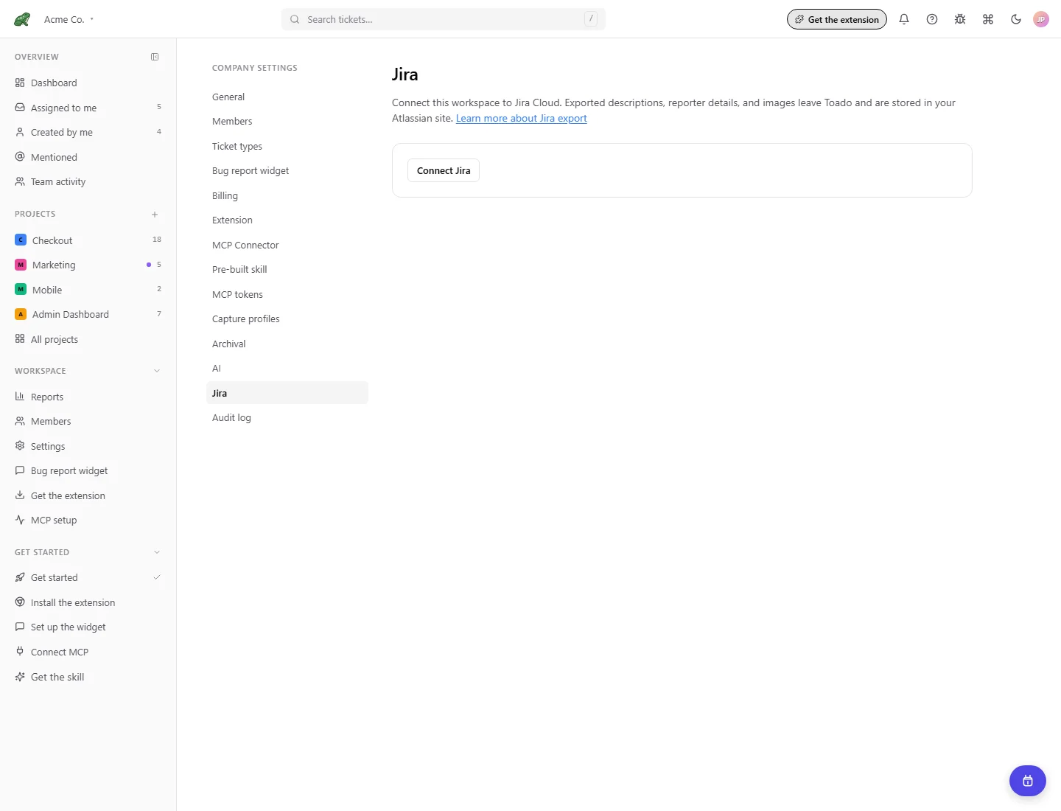
Task: Collapse sidebar using panel icon
Action: tap(155, 57)
